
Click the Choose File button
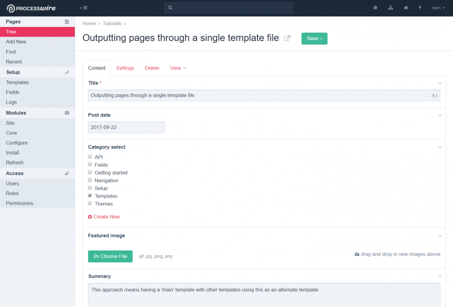[x=110, y=256]
